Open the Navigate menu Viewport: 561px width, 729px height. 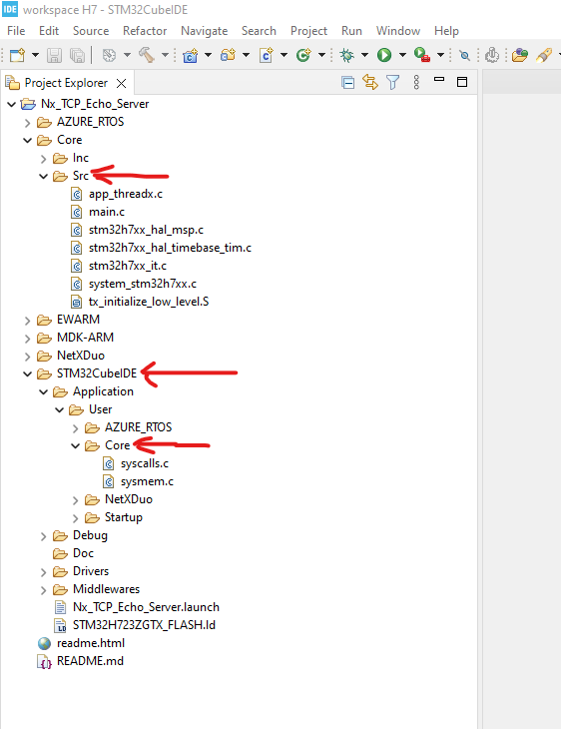click(x=204, y=31)
